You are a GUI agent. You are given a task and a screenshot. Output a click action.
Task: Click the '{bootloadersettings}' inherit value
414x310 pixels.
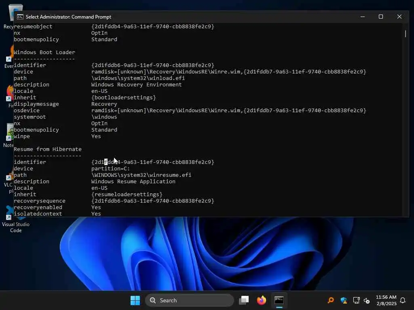[124, 98]
